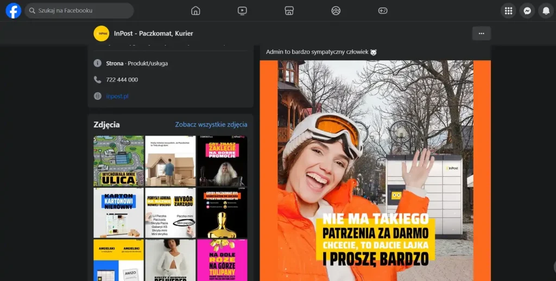Open the Wybór zarządu photo thumbnail
This screenshot has width=556, height=281.
click(x=170, y=213)
